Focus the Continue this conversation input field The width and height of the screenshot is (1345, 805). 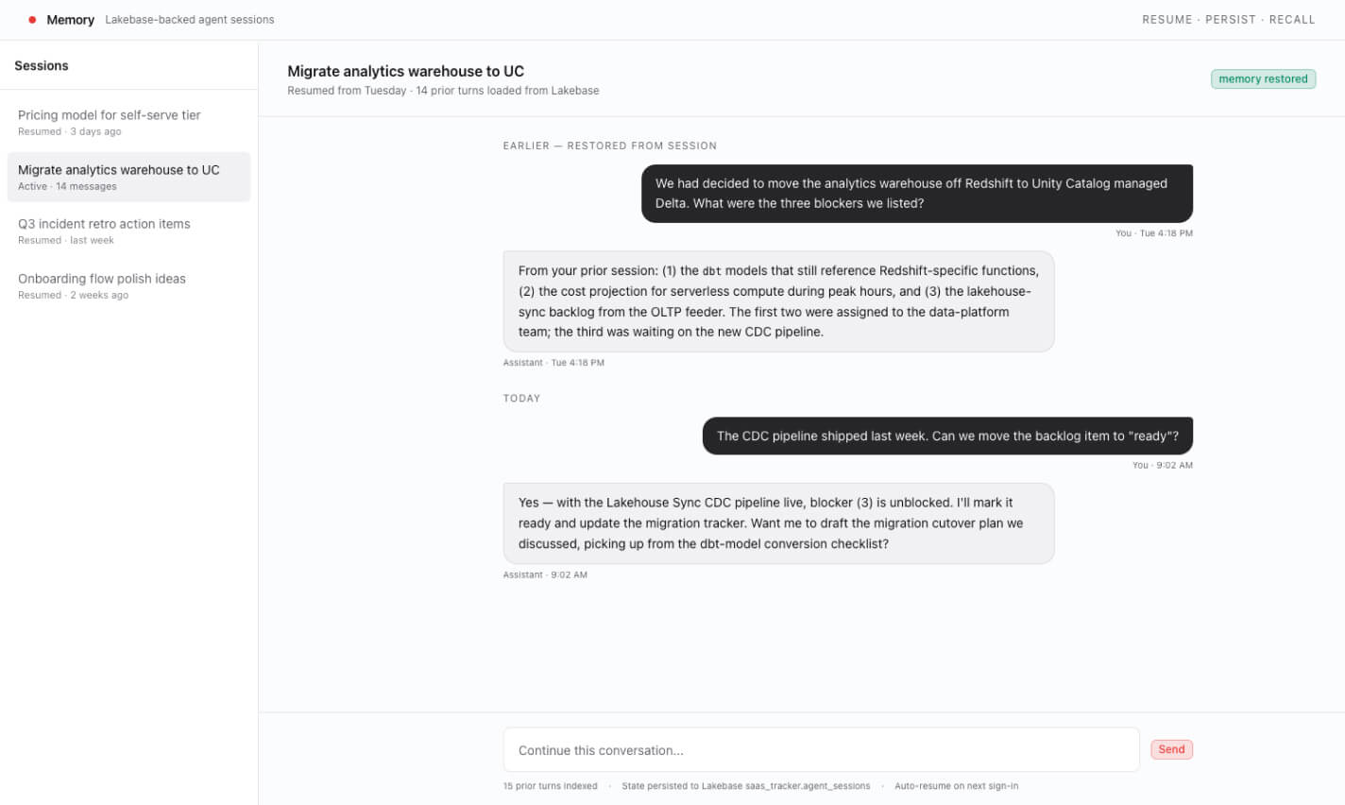click(821, 750)
